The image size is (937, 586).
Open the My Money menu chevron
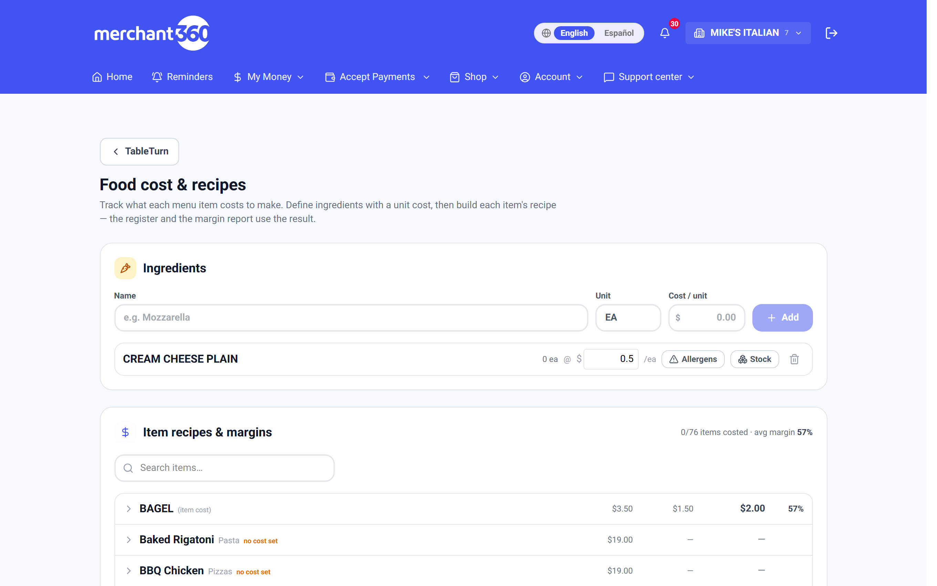click(300, 77)
